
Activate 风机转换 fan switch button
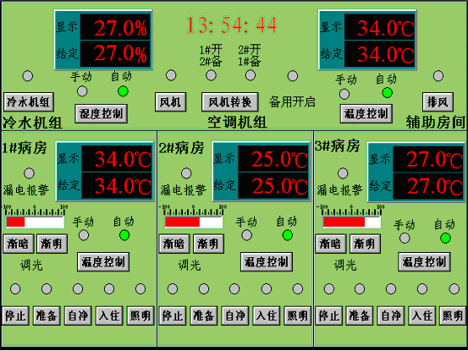(230, 102)
